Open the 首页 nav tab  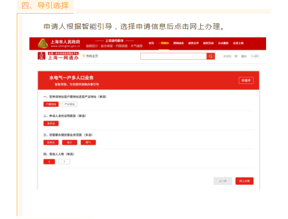click(151, 43)
